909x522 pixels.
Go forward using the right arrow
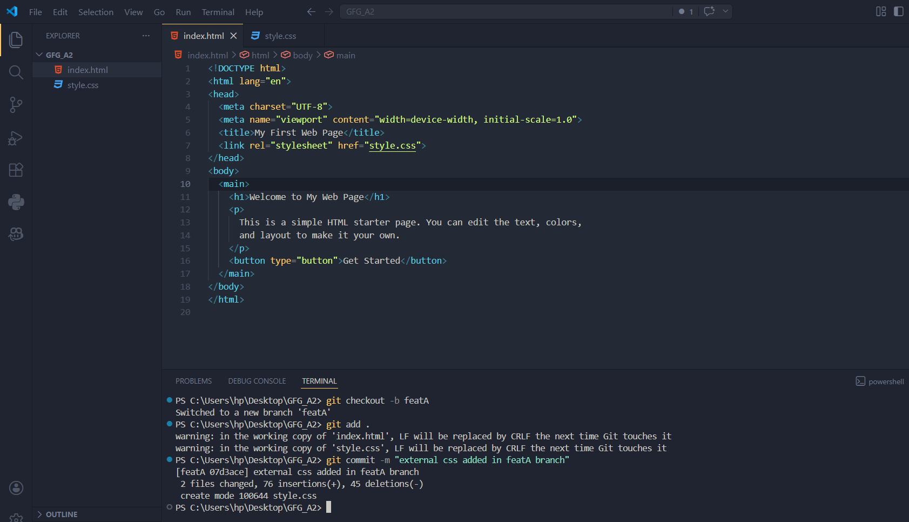point(329,11)
